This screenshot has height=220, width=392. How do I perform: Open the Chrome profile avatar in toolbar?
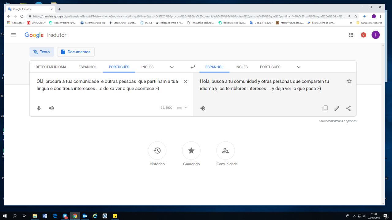point(374,16)
